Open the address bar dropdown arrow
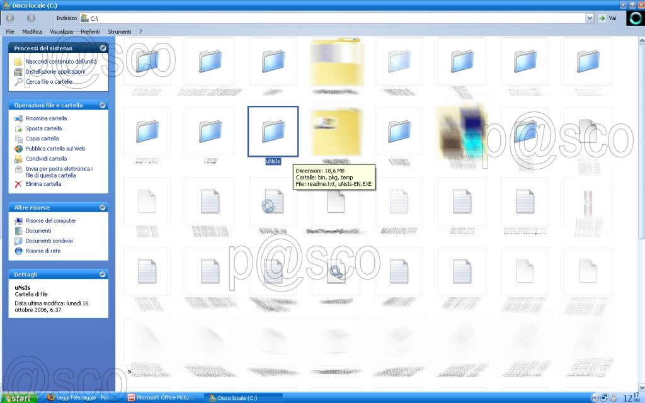Screen dimensions: 645x403 (x=590, y=18)
